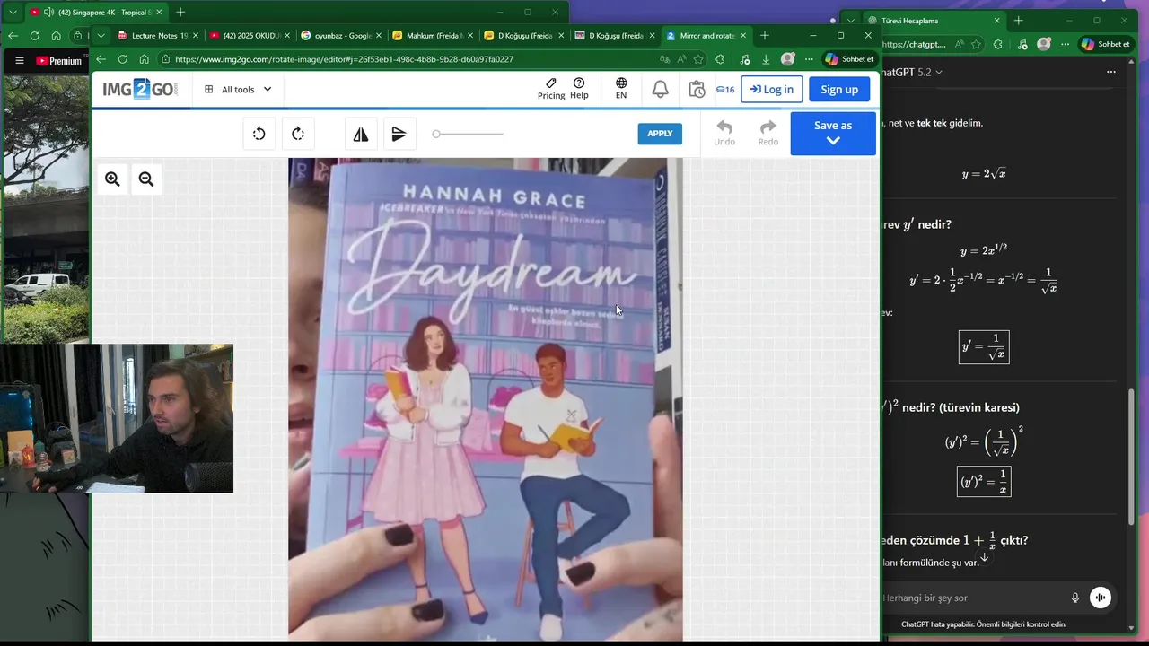Zoom out of the image preview
The width and height of the screenshot is (1149, 646).
tap(146, 179)
